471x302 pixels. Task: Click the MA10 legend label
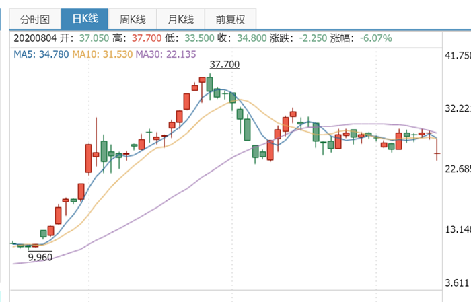102,54
